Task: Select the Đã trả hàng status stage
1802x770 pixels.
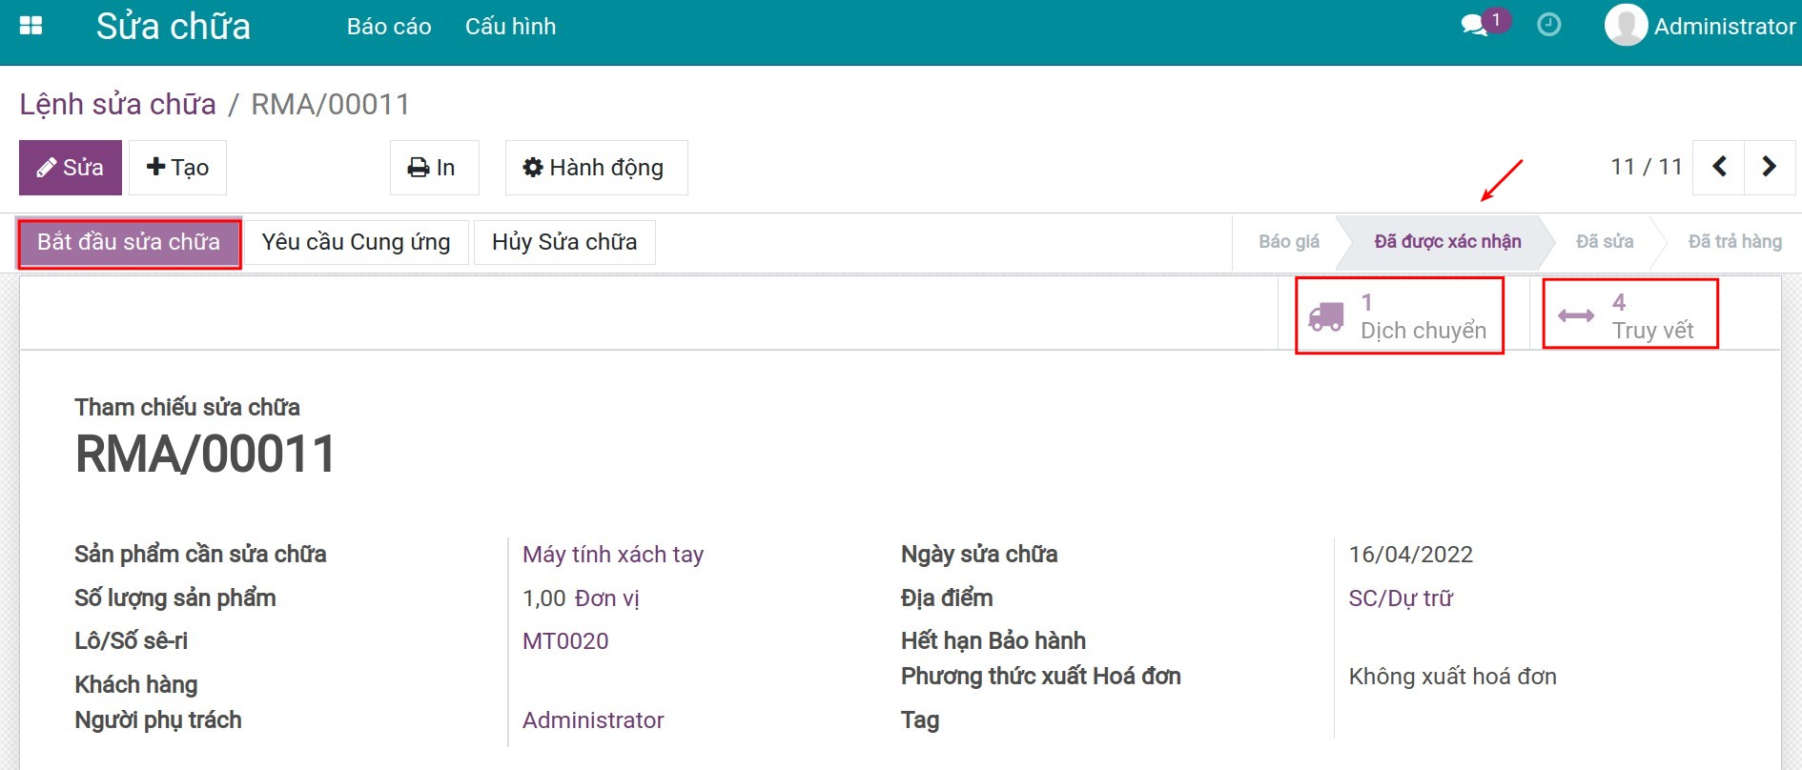Action: tap(1734, 242)
